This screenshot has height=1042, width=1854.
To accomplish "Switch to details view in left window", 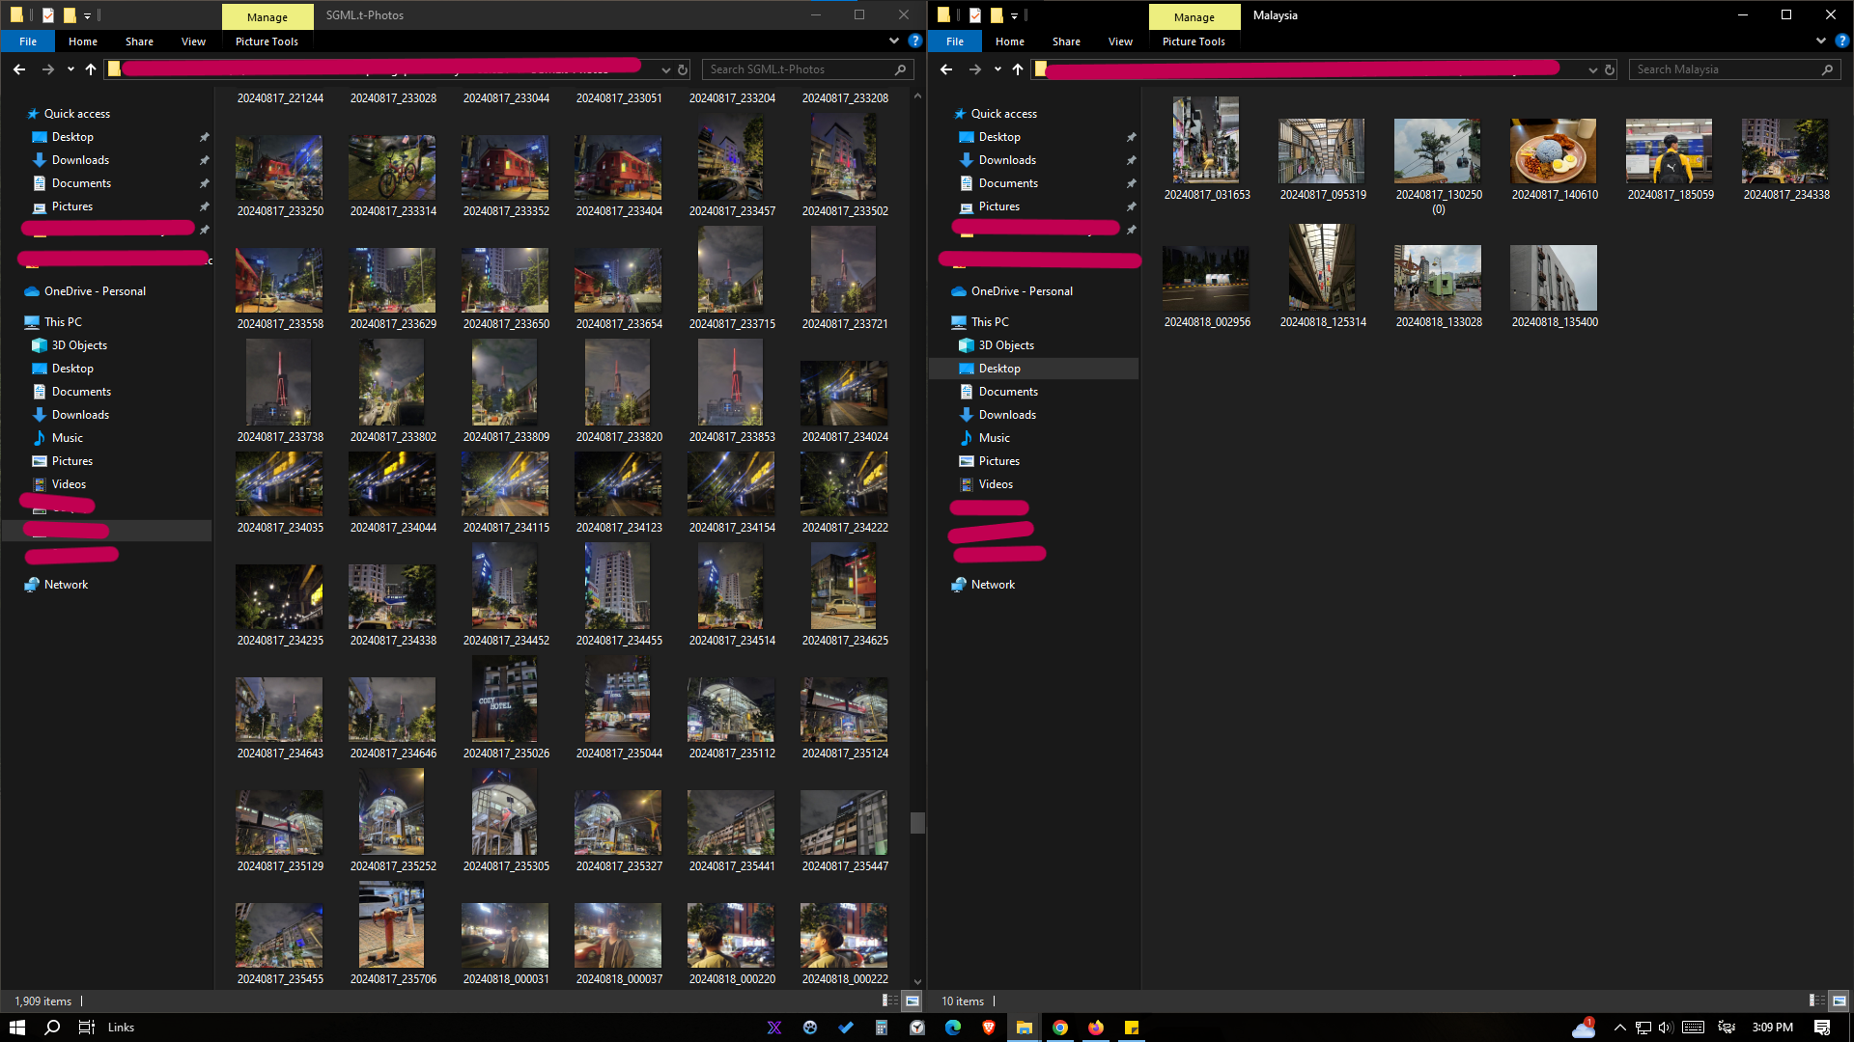I will (889, 1001).
